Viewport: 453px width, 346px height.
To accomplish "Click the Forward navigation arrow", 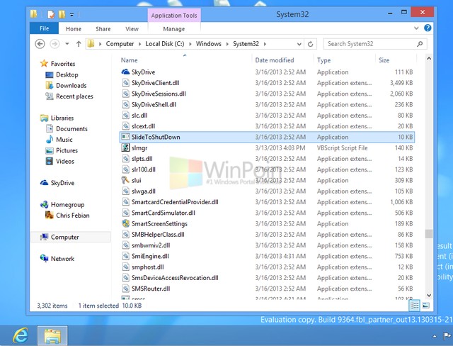I will [x=55, y=44].
